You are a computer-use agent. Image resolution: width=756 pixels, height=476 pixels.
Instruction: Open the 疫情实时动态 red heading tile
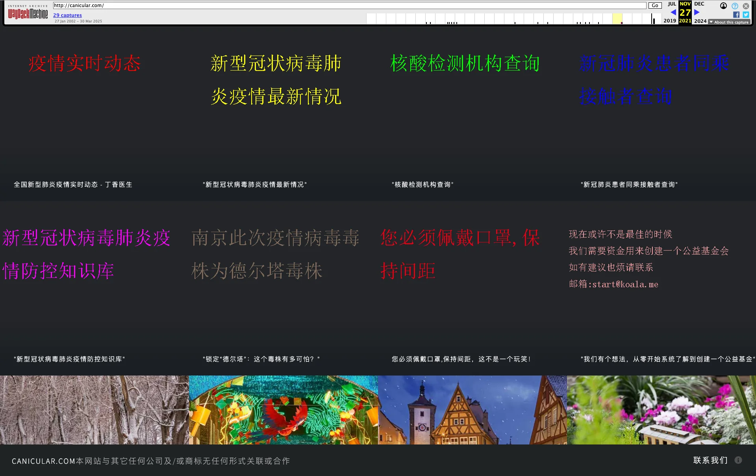tap(84, 63)
